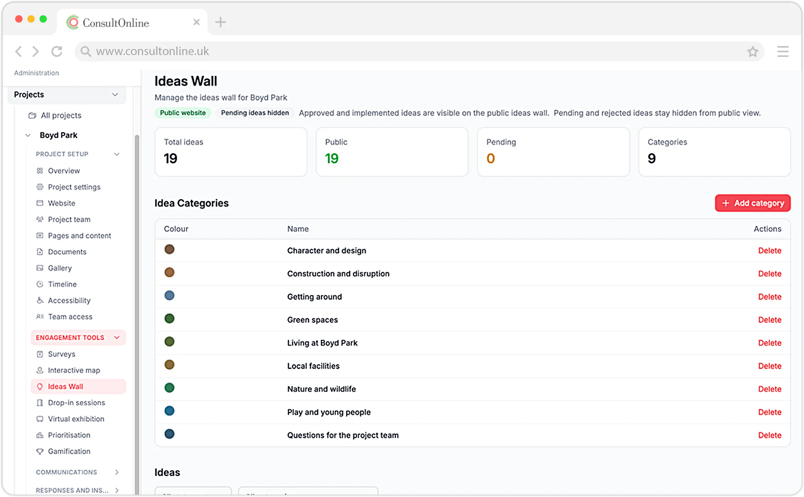Image resolution: width=804 pixels, height=497 pixels.
Task: Click the Timeline clock icon
Action: point(40,284)
